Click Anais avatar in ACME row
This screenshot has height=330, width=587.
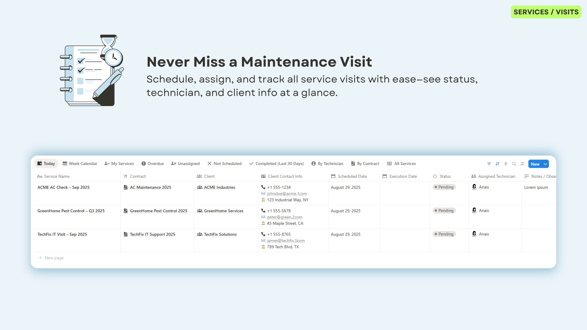[x=474, y=187]
